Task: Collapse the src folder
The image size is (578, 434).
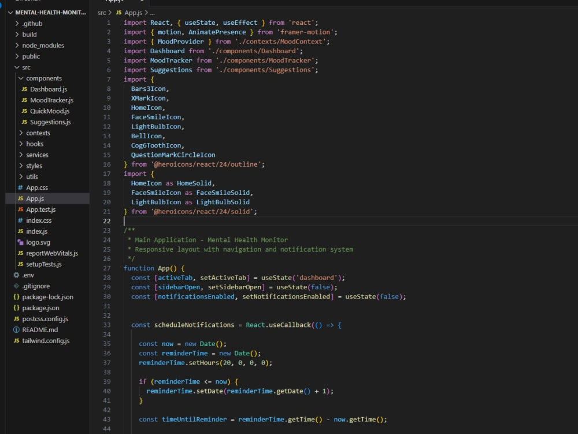Action: pyautogui.click(x=17, y=67)
